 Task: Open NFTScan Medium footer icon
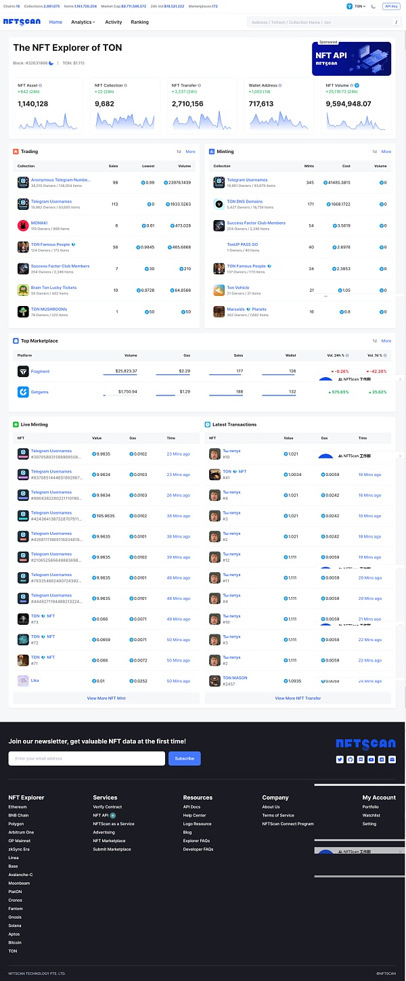tap(382, 760)
